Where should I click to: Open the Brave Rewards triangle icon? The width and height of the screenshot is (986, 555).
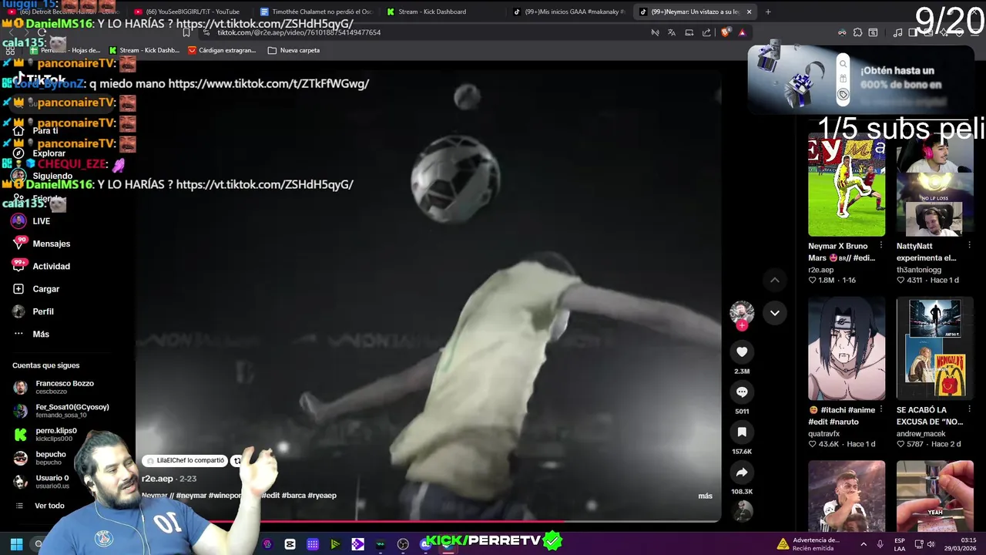click(x=742, y=32)
